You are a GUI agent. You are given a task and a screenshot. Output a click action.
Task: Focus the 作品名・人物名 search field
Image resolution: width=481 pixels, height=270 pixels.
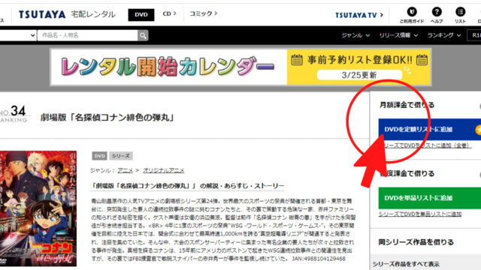pyautogui.click(x=87, y=35)
